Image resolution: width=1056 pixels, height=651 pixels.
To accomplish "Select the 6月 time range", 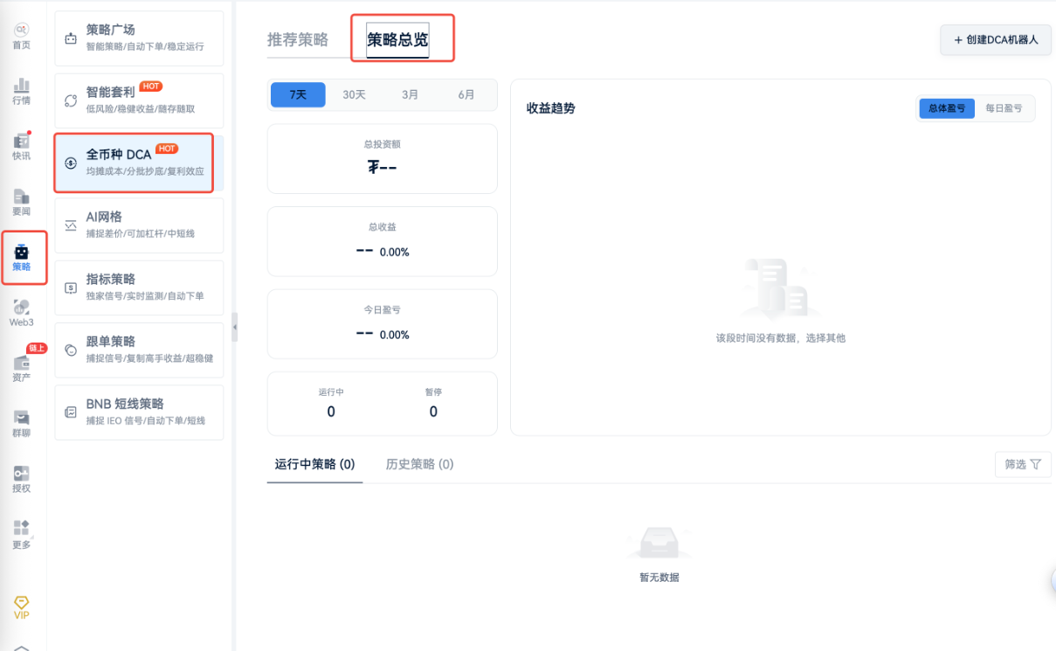I will (466, 94).
